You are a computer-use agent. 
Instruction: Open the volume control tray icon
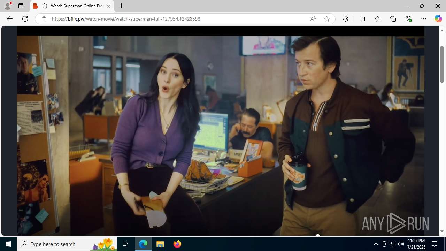401,244
